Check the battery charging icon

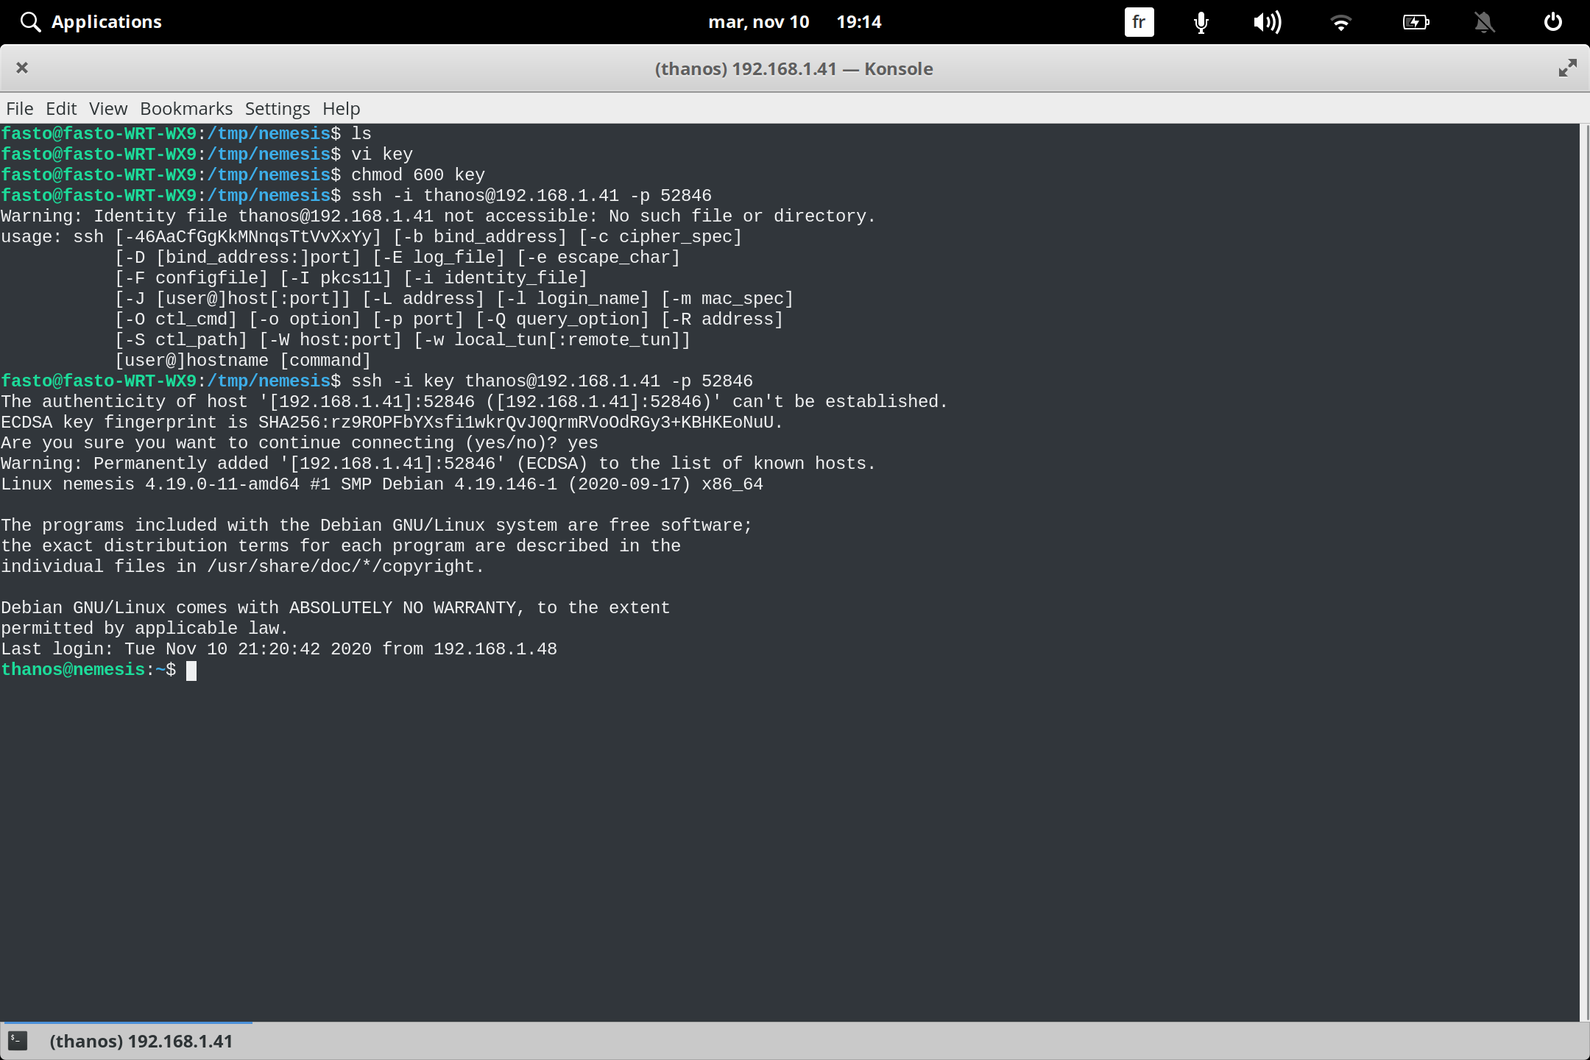point(1415,22)
